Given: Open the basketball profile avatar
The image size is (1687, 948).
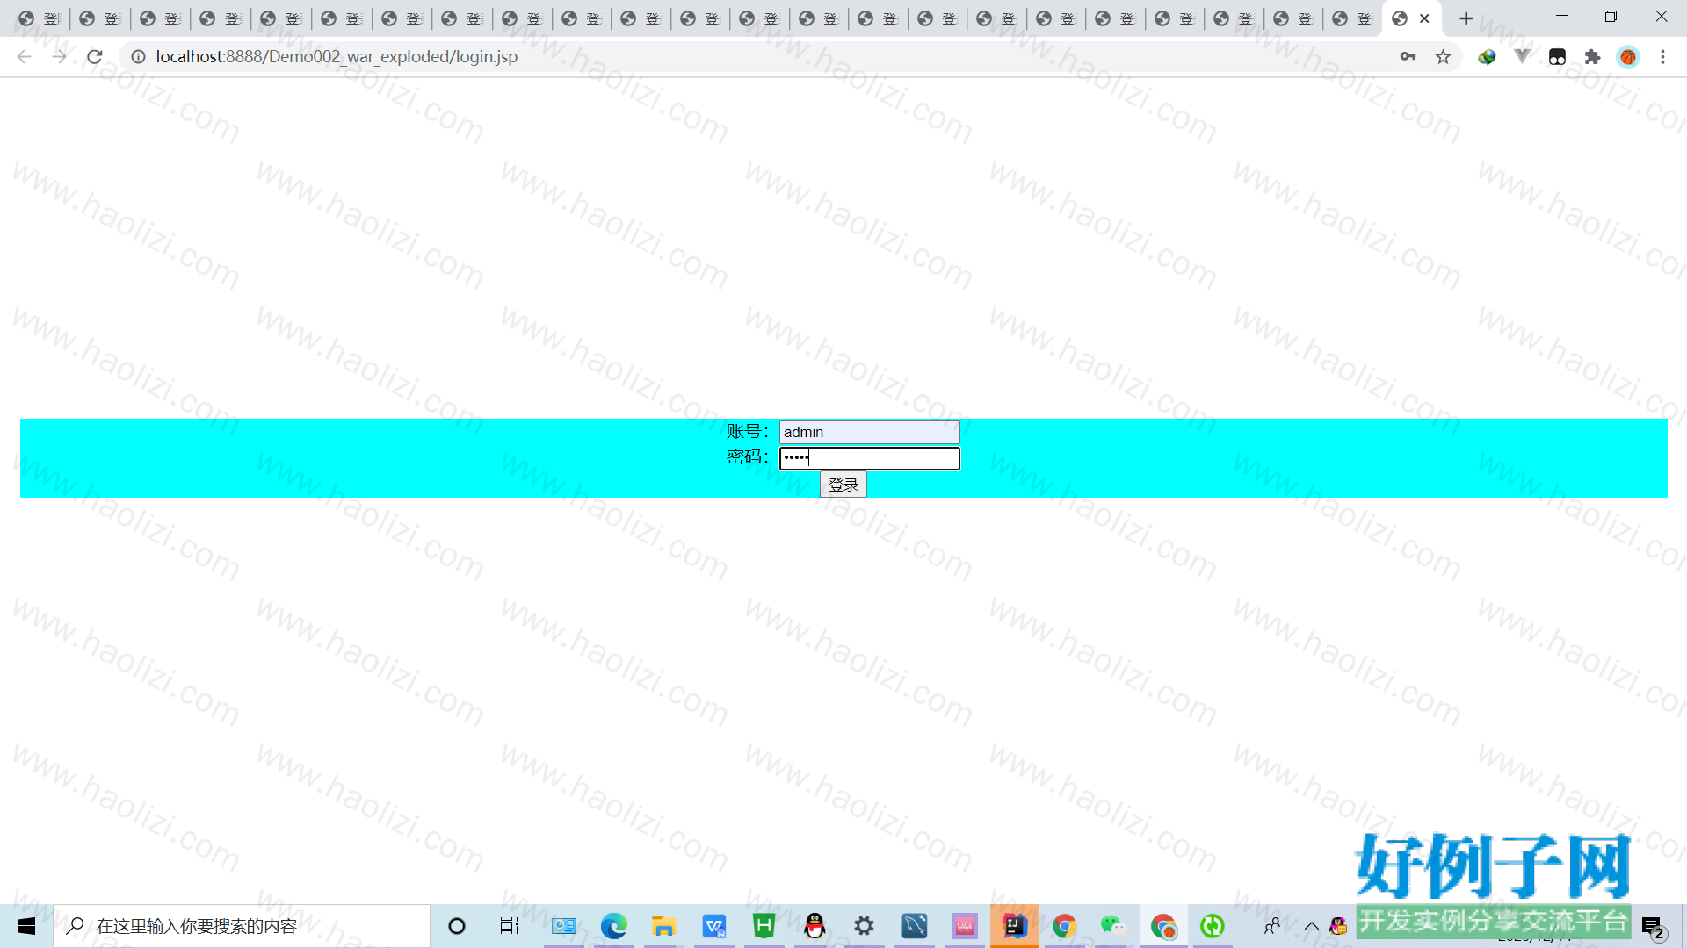Looking at the screenshot, I should (1628, 57).
